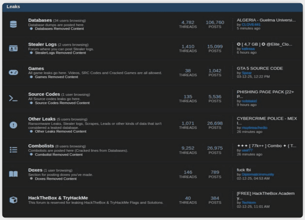Image resolution: width=305 pixels, height=220 pixels.
Task: Open the Spear user profile
Action: [x=247, y=73]
